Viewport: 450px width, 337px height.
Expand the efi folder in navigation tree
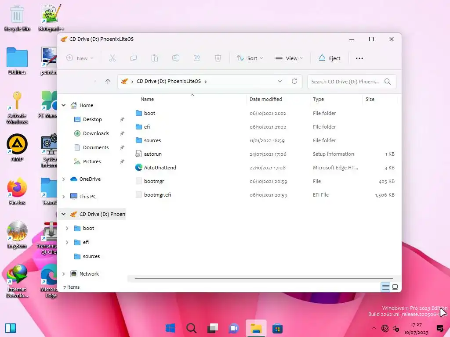click(x=67, y=242)
